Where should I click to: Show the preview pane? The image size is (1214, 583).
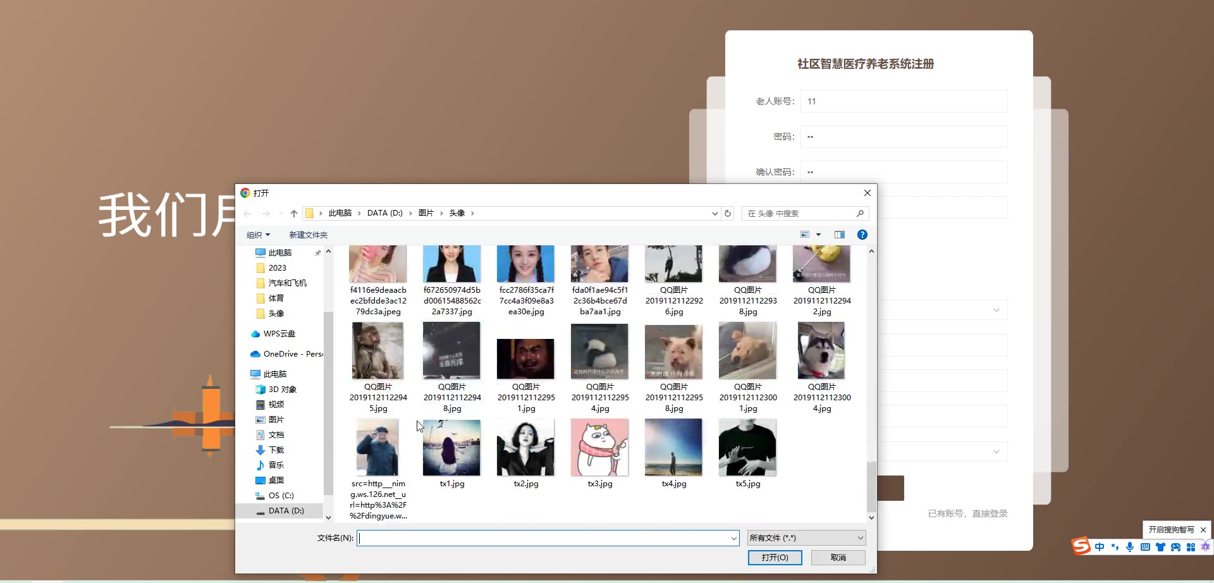click(x=840, y=235)
